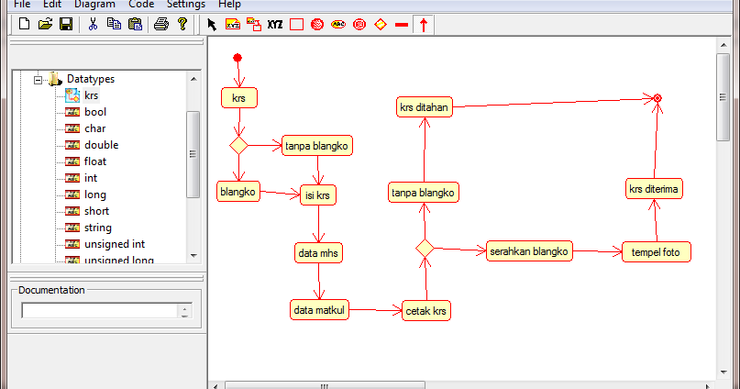Click the bool datatype icon
Viewport: 740px width, 389px height.
pos(72,112)
